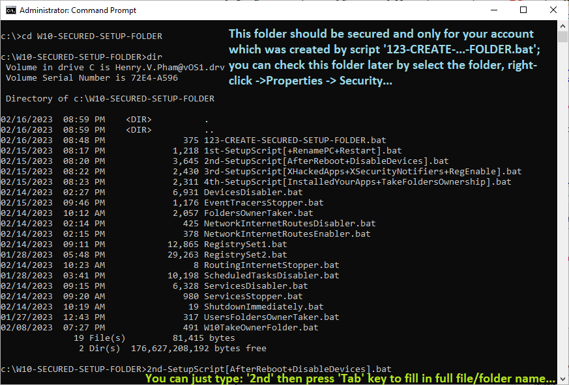Image resolution: width=569 pixels, height=385 pixels.
Task: Click 'UsersFoldersOwnerTaker.bat' file name
Action: pyautogui.click(x=271, y=317)
